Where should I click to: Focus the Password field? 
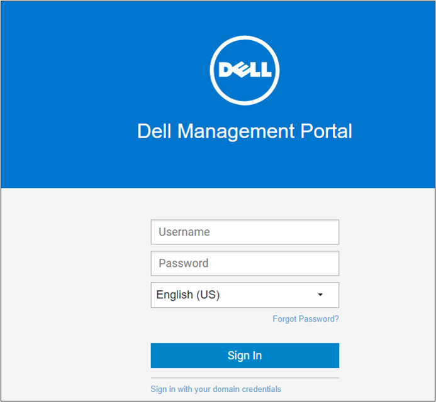click(x=245, y=263)
